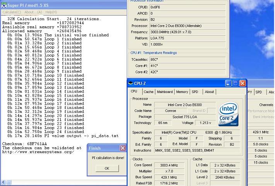
Task: Open the Help(H) menu in Super PI
Action: 51,12
